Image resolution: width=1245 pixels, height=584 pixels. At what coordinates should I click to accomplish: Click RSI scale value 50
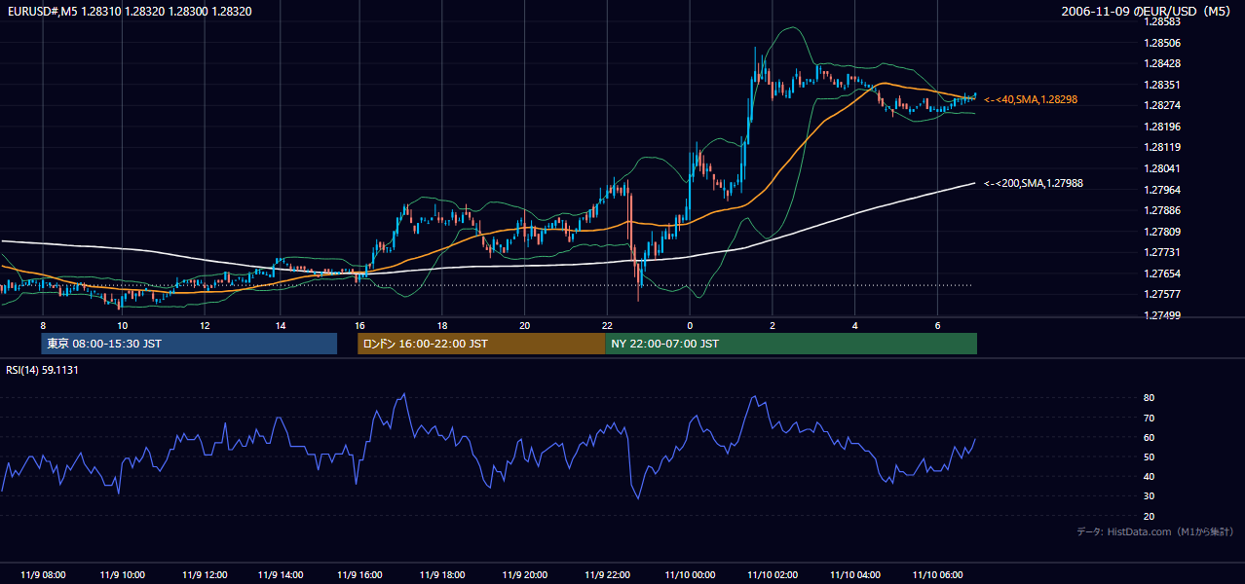(1149, 456)
